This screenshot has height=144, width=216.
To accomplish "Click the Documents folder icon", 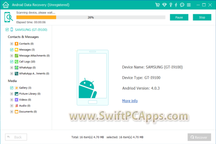I will tap(16, 112).
